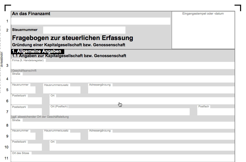Click the 'Fragebogen zur steuerlichen Erfassung' title
Image resolution: width=246 pixels, height=162 pixels.
tap(73, 38)
